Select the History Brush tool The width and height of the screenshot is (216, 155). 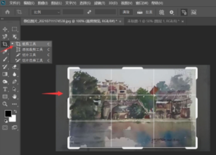(x=5, y=67)
